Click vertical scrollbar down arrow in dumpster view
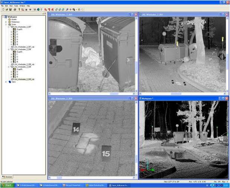The width and height of the screenshot is (230, 188). (x=136, y=91)
